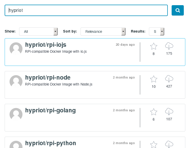Click the pull count 175
Screen dimensions: 191x148
pos(169,53)
